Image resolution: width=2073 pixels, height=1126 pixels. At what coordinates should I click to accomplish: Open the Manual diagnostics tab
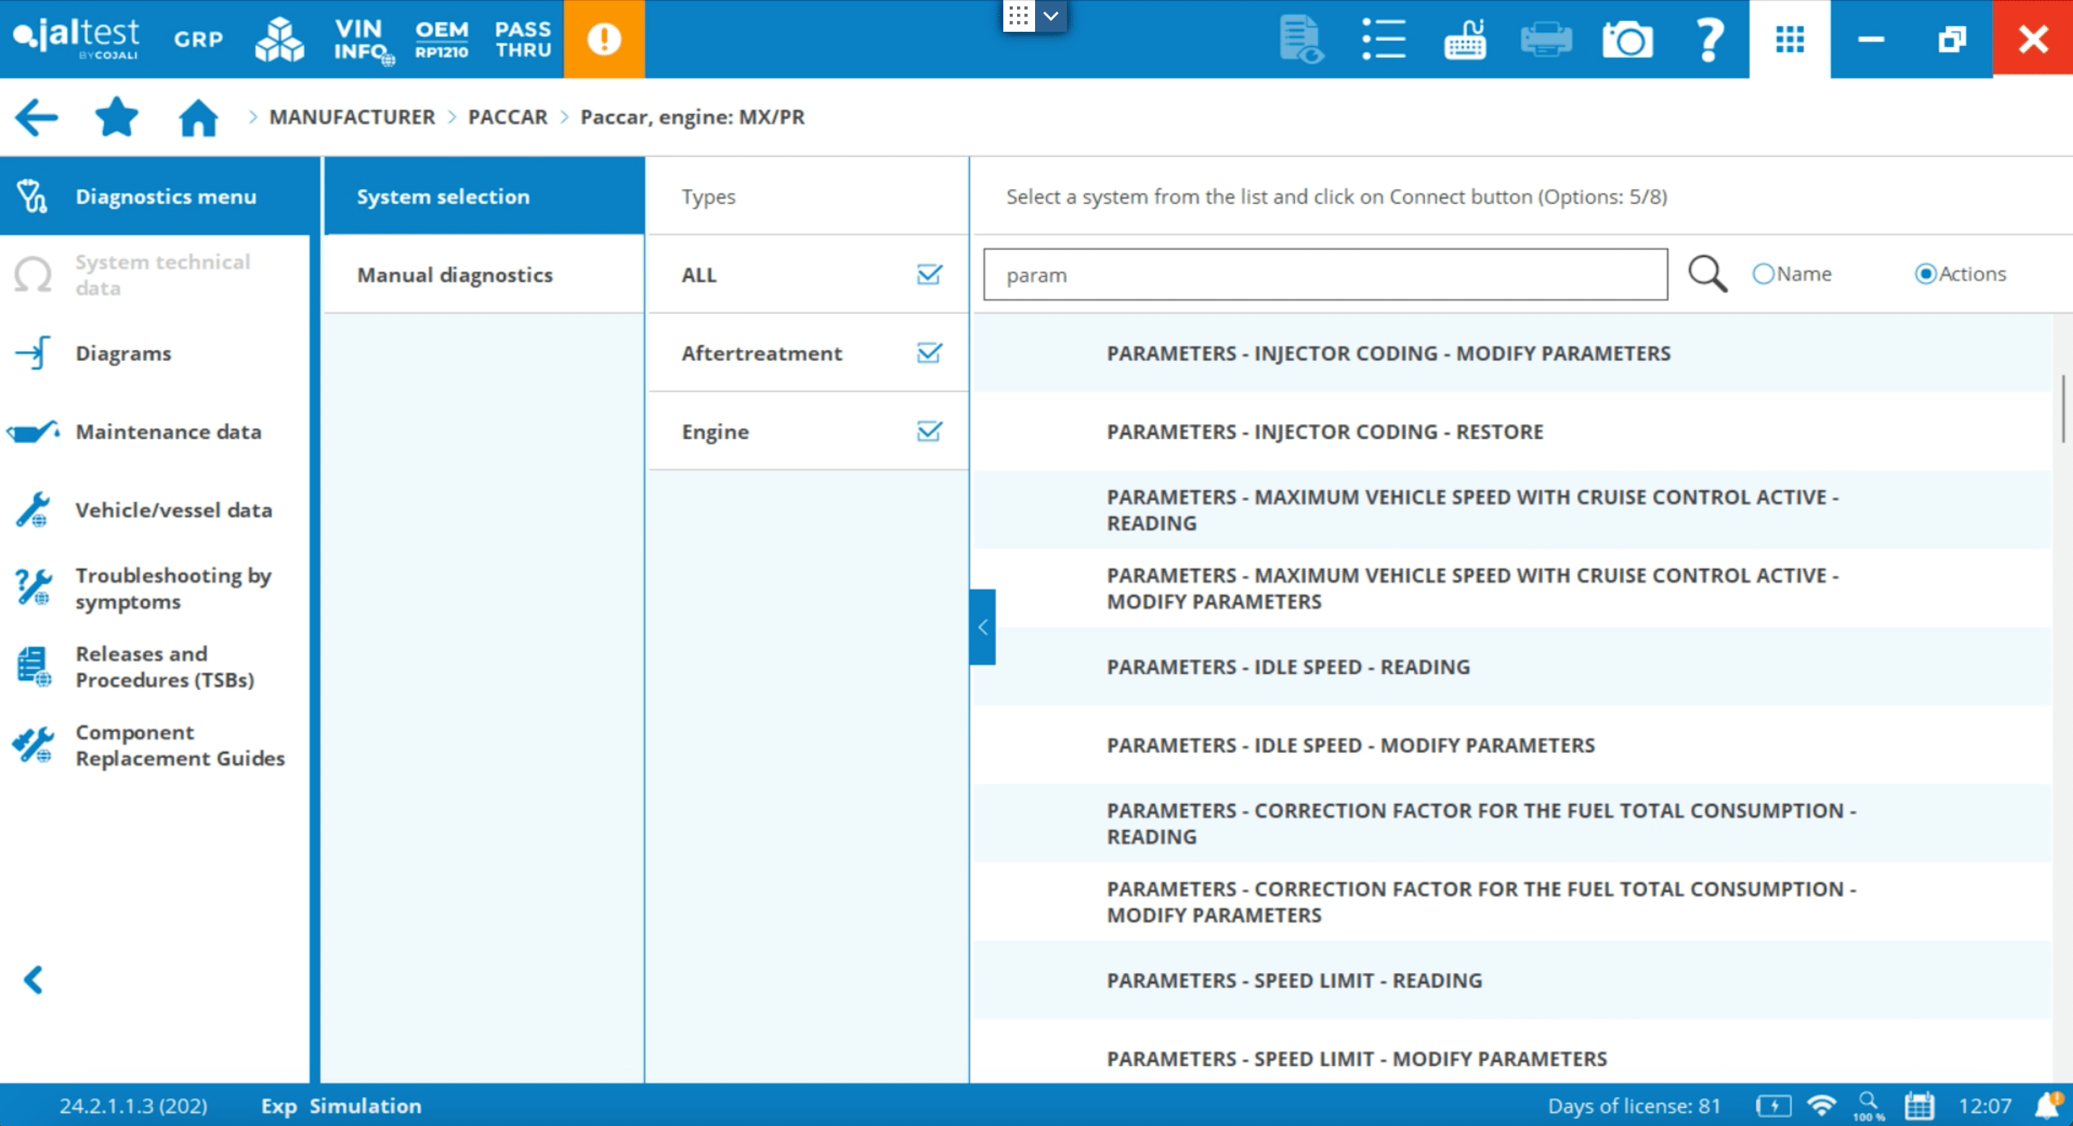pyautogui.click(x=455, y=274)
